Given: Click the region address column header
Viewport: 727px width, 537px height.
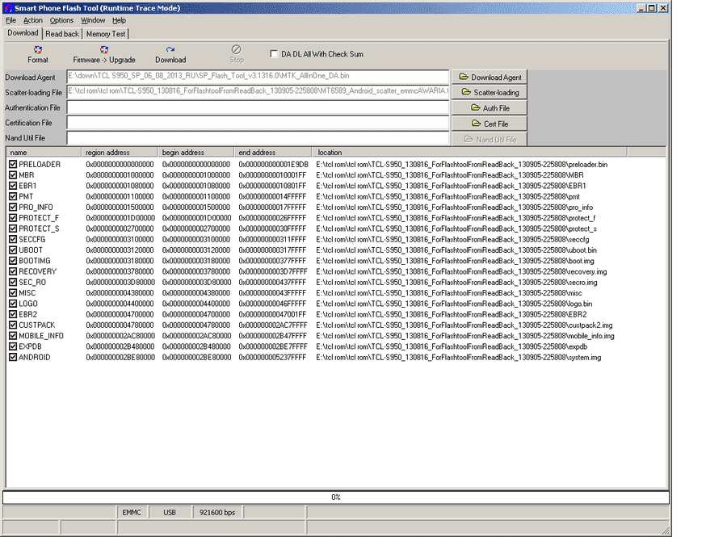Looking at the screenshot, I should 120,152.
